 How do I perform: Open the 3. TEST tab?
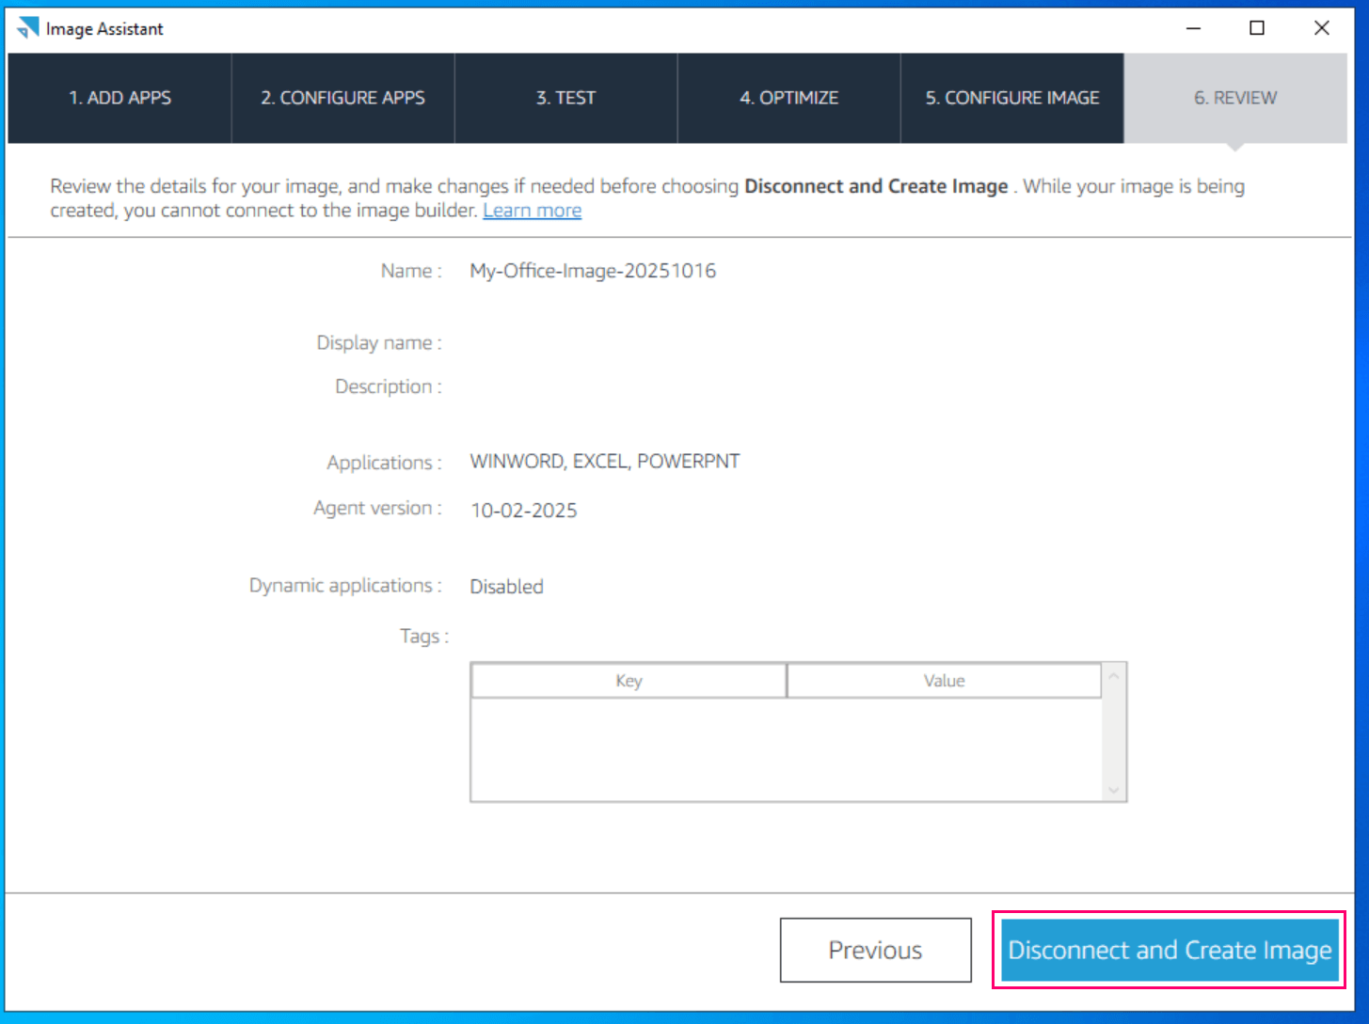click(565, 98)
